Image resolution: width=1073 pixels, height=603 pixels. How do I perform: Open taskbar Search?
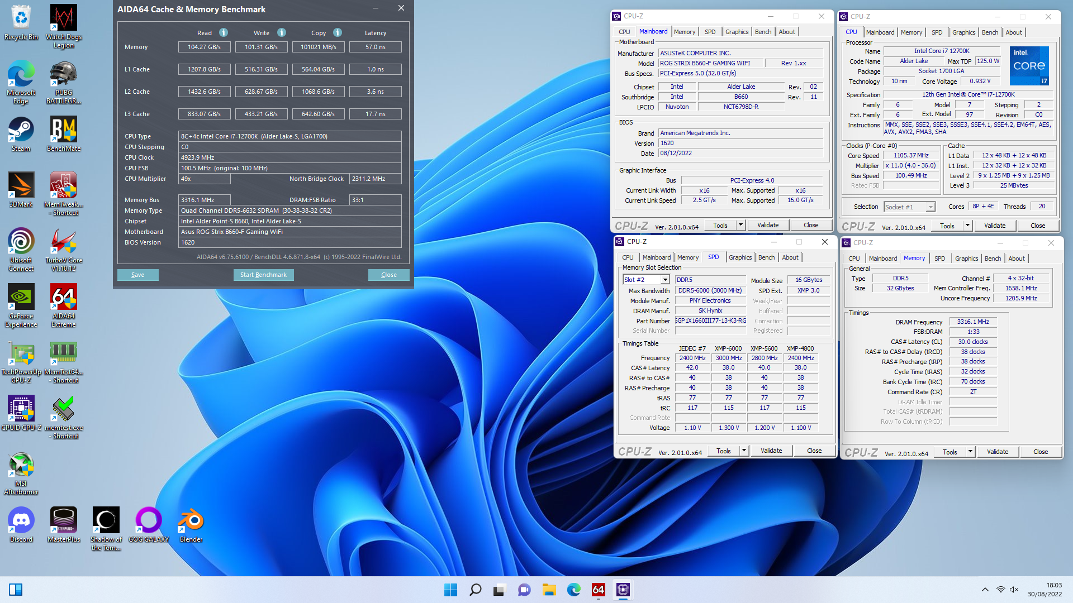(476, 590)
